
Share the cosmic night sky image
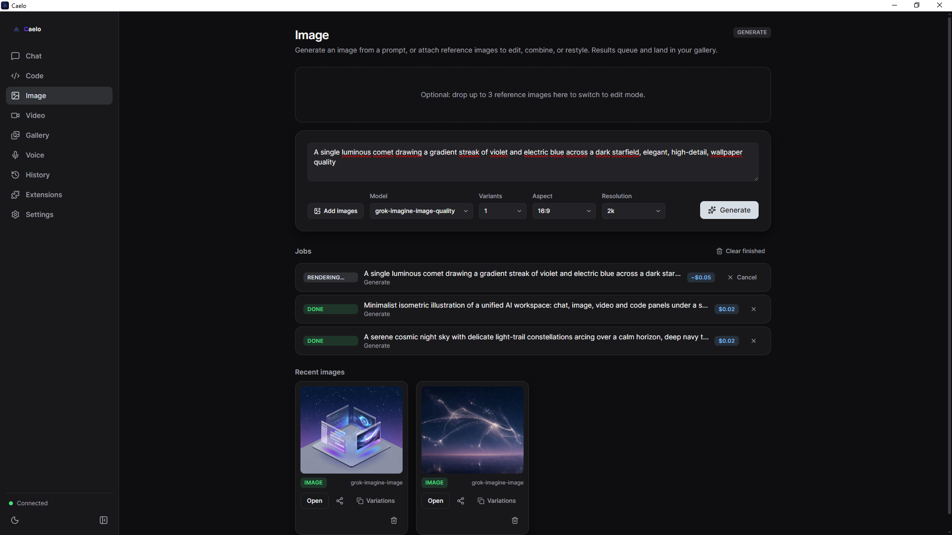(461, 501)
